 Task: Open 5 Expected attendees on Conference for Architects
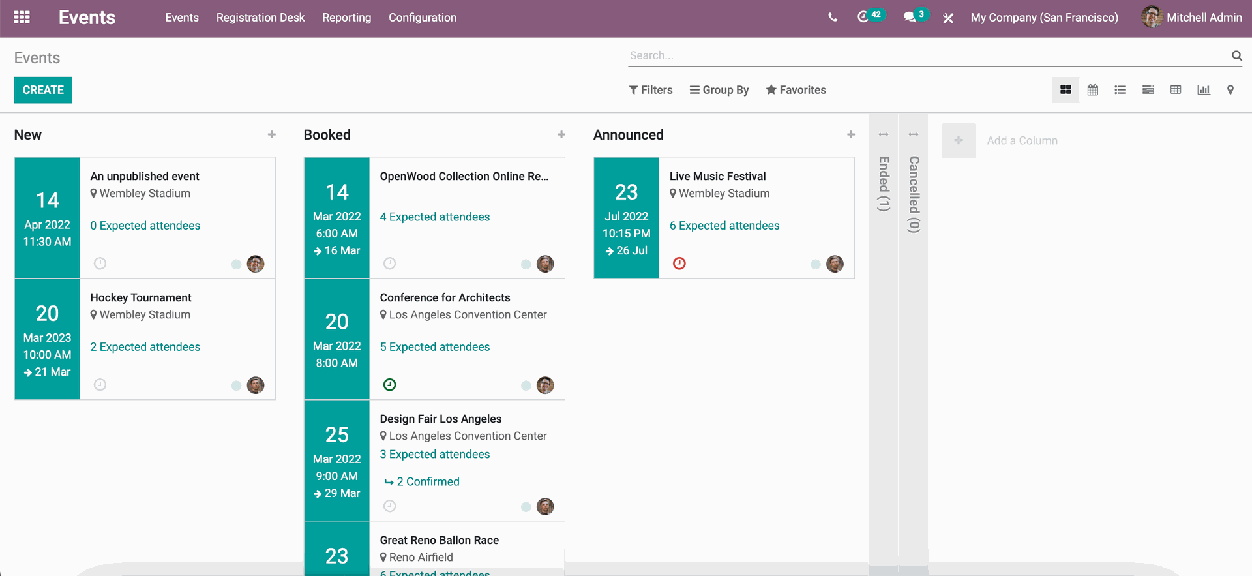(435, 347)
